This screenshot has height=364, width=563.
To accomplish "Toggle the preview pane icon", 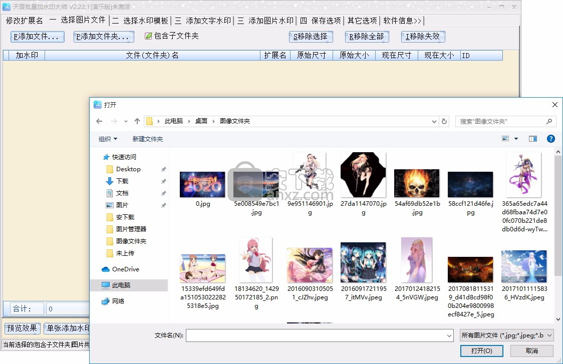I will click(x=533, y=139).
